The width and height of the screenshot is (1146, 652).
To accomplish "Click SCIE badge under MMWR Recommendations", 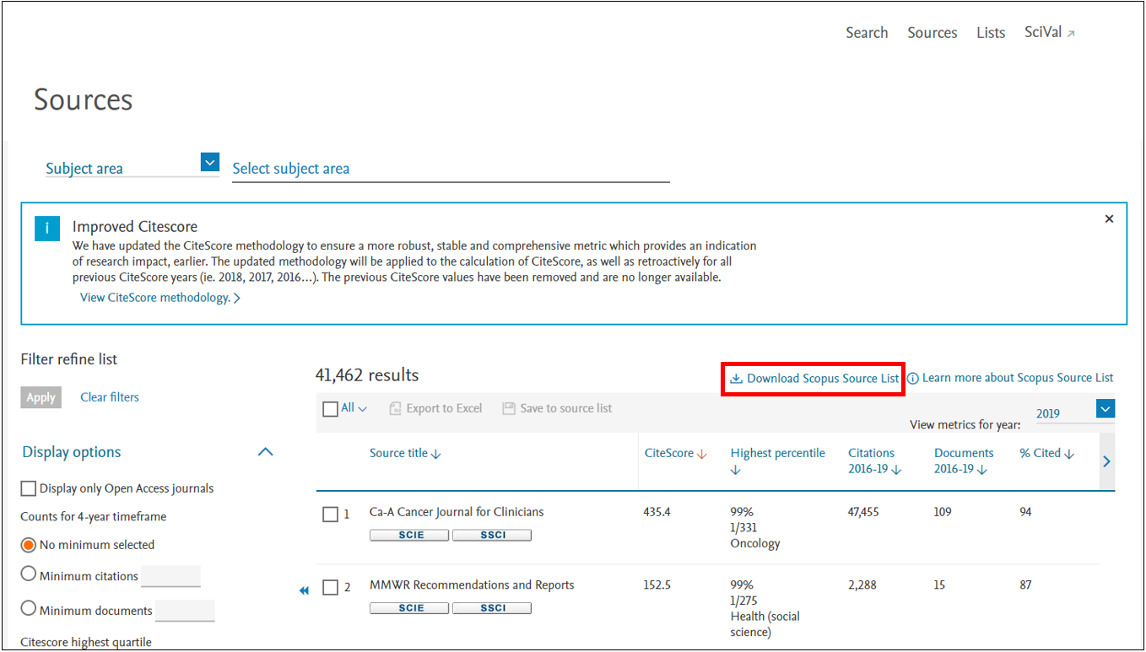I will click(x=409, y=608).
